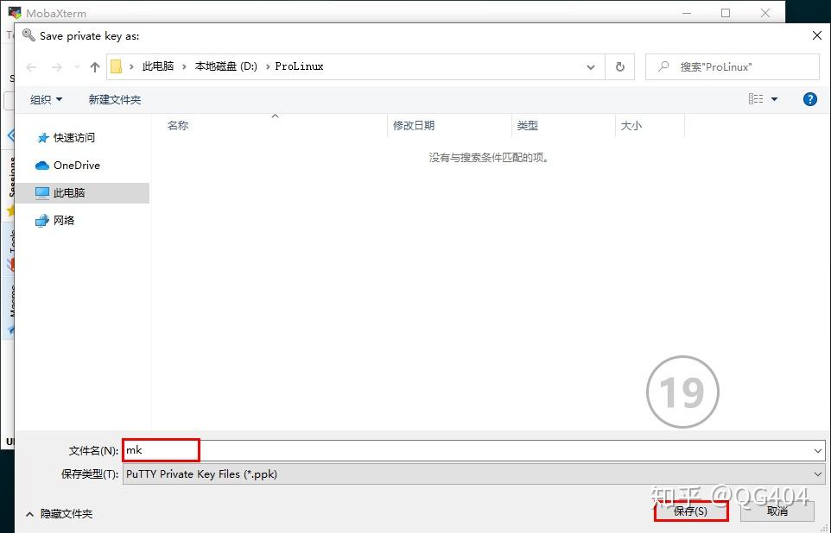This screenshot has height=533, width=831.
Task: Refresh the ProLinux folder view
Action: (x=619, y=67)
